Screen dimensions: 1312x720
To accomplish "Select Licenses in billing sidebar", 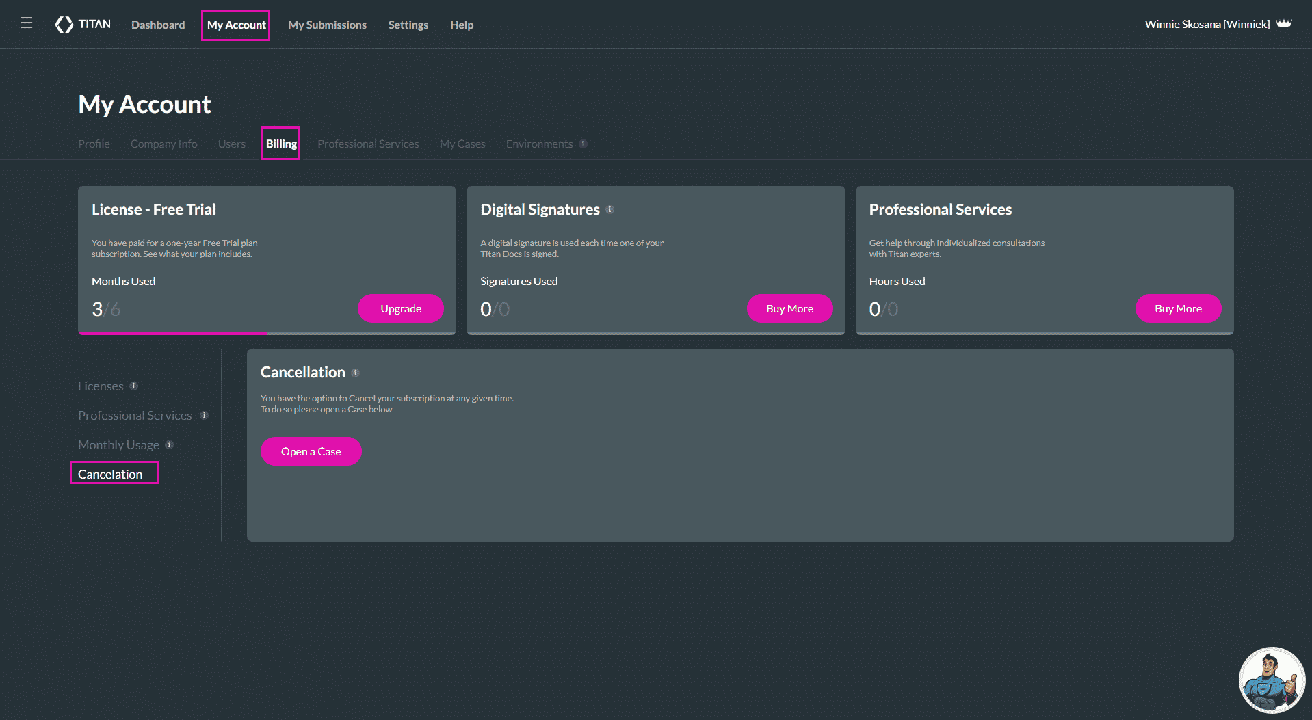I will coord(101,386).
